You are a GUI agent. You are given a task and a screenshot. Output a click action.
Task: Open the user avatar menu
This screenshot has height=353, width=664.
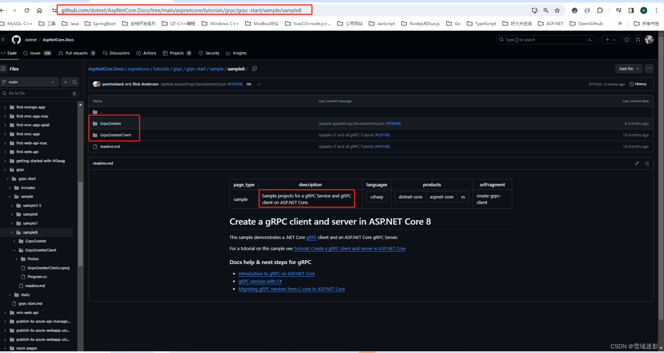649,40
